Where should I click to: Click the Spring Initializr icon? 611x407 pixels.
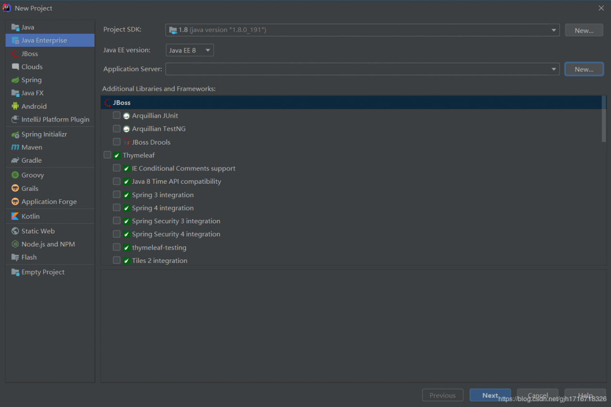[x=15, y=135]
